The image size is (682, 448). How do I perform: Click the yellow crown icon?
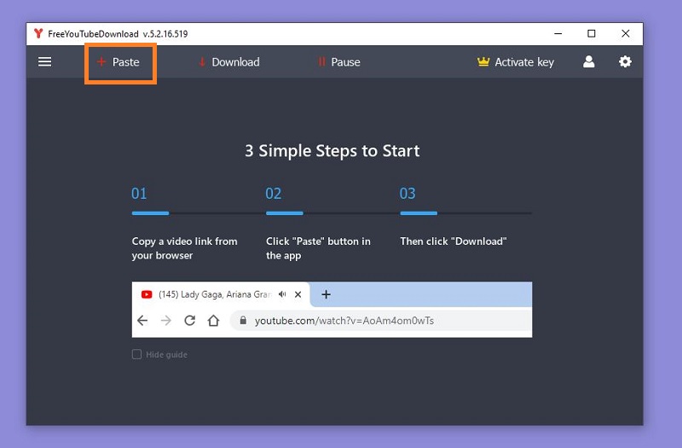point(483,61)
